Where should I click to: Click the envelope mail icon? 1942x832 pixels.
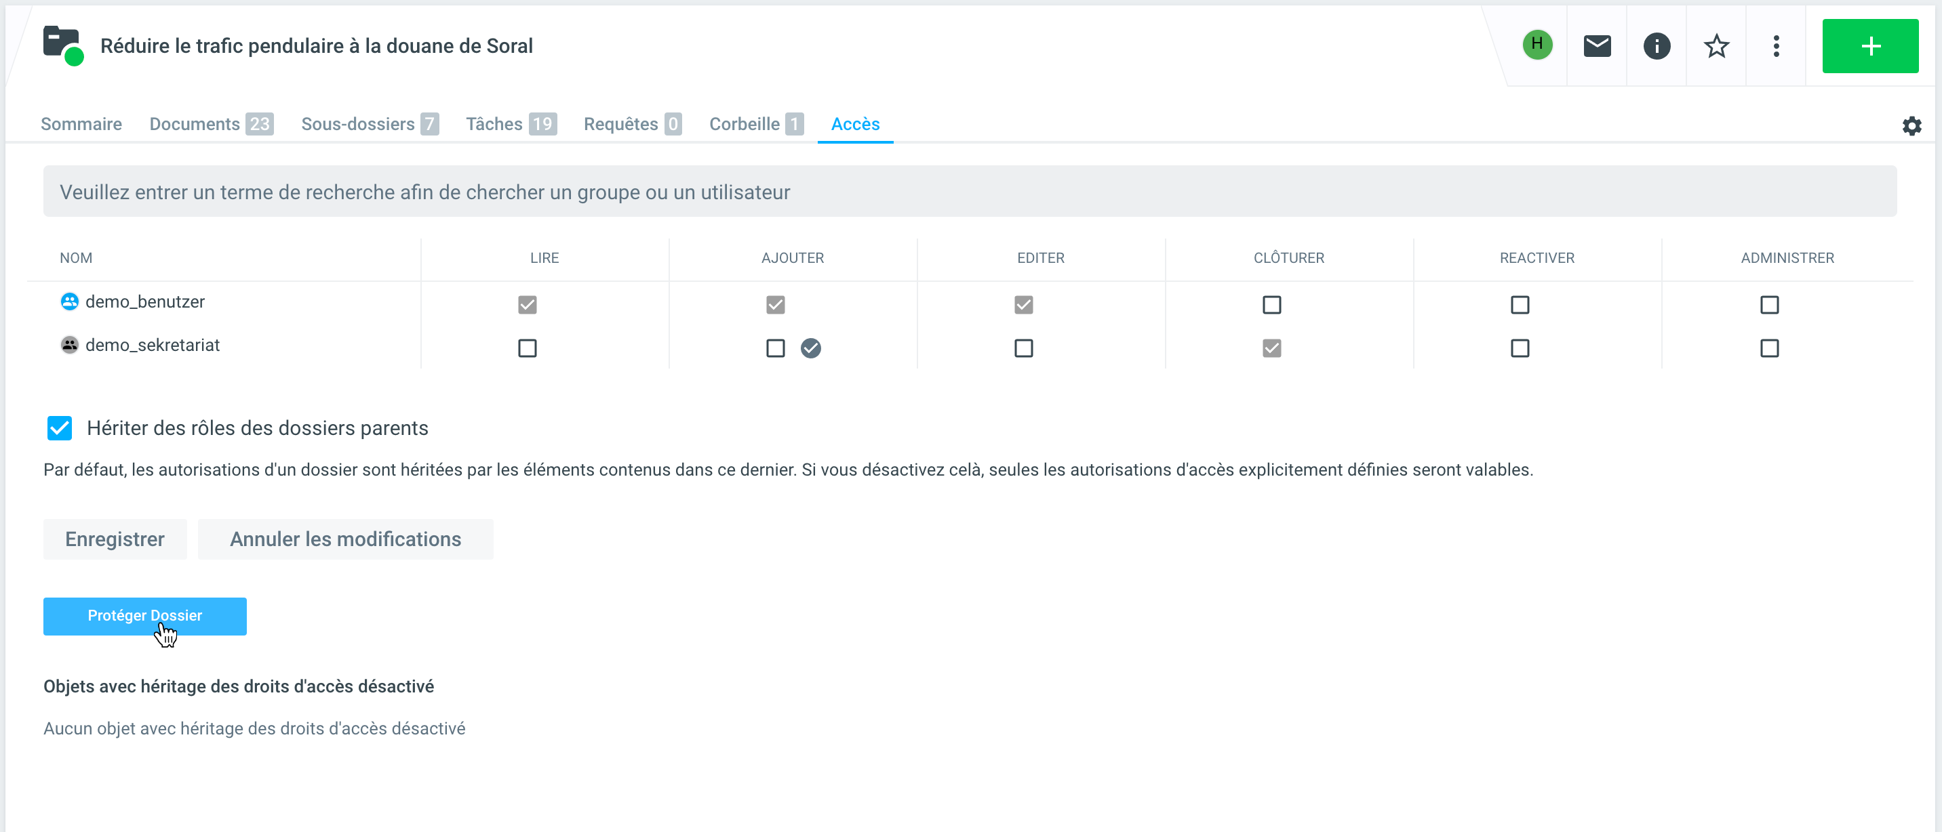(1597, 46)
